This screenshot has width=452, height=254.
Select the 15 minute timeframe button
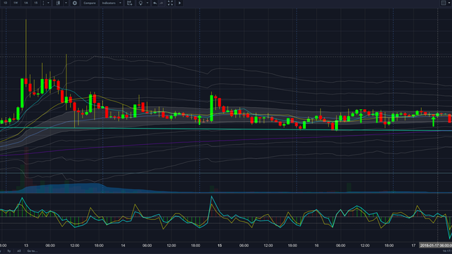[x=36, y=3]
